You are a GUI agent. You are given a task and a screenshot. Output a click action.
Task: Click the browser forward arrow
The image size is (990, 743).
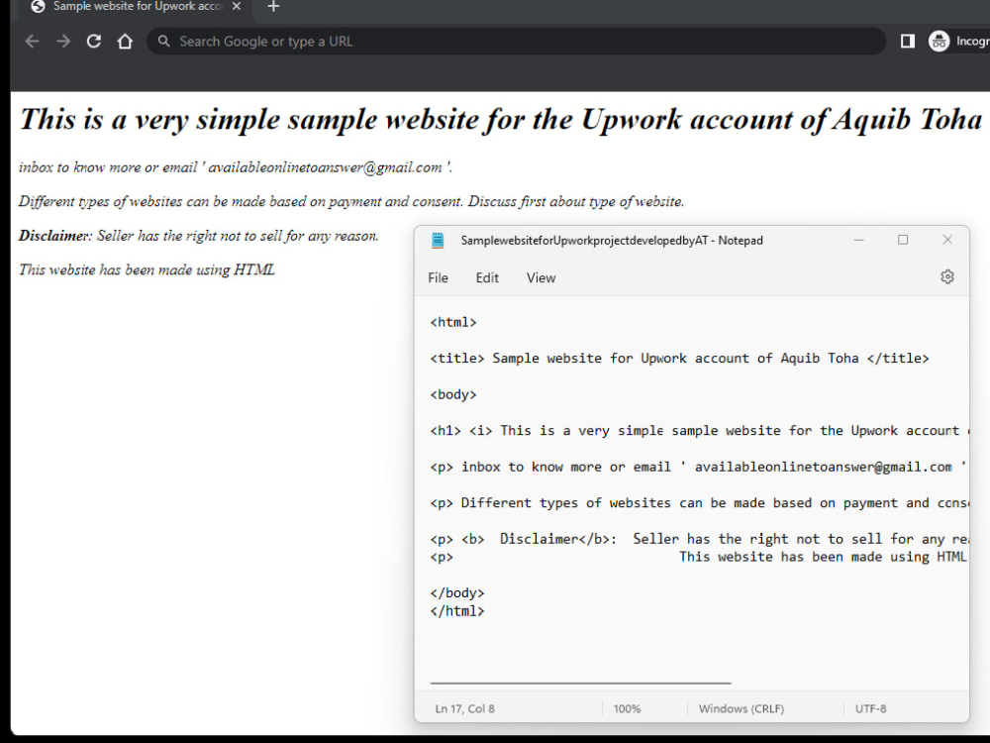point(63,42)
